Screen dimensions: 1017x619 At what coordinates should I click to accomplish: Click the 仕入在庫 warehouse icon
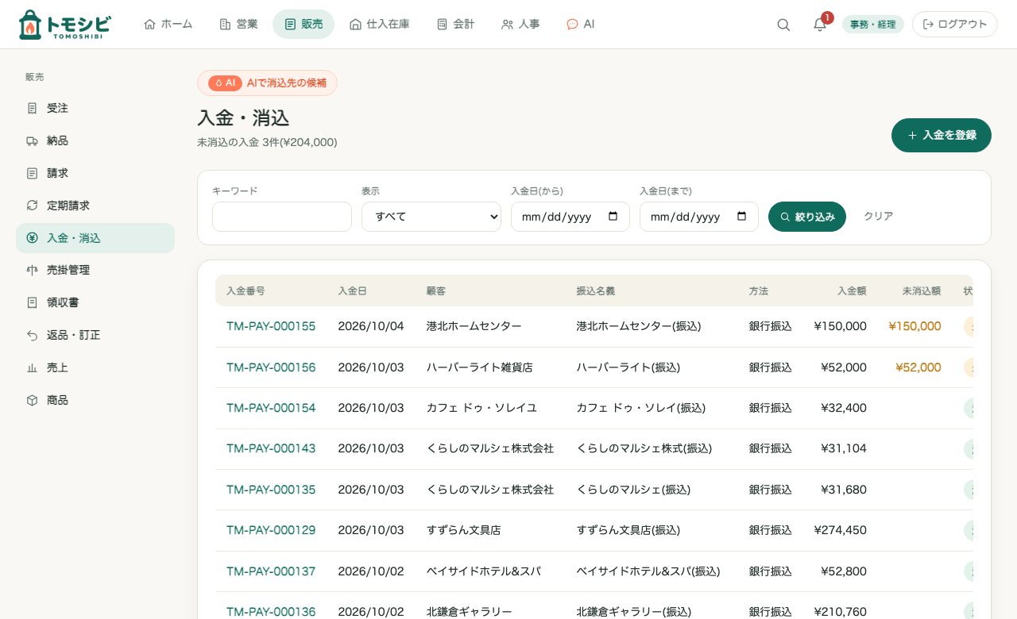pyautogui.click(x=355, y=25)
